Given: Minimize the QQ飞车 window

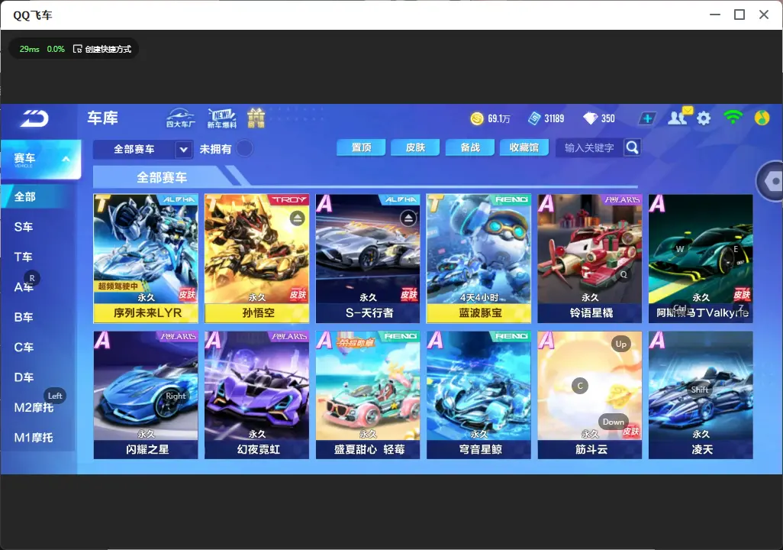Looking at the screenshot, I should (715, 15).
